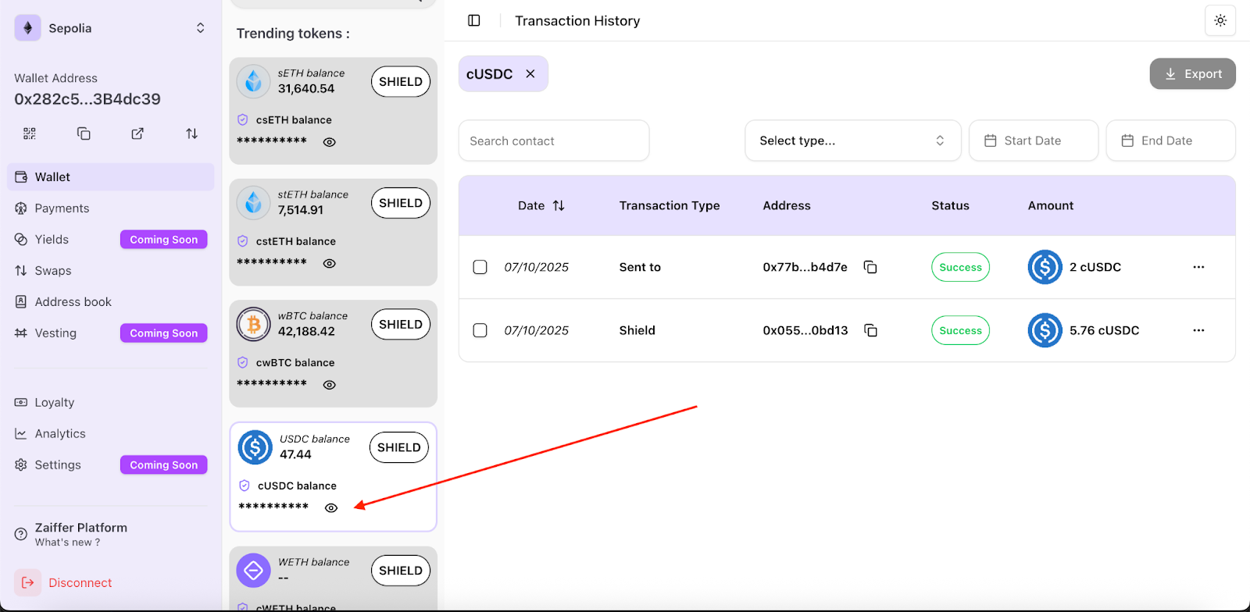Navigate to Swaps
Screen dimensions: 1250x612
[111, 271]
